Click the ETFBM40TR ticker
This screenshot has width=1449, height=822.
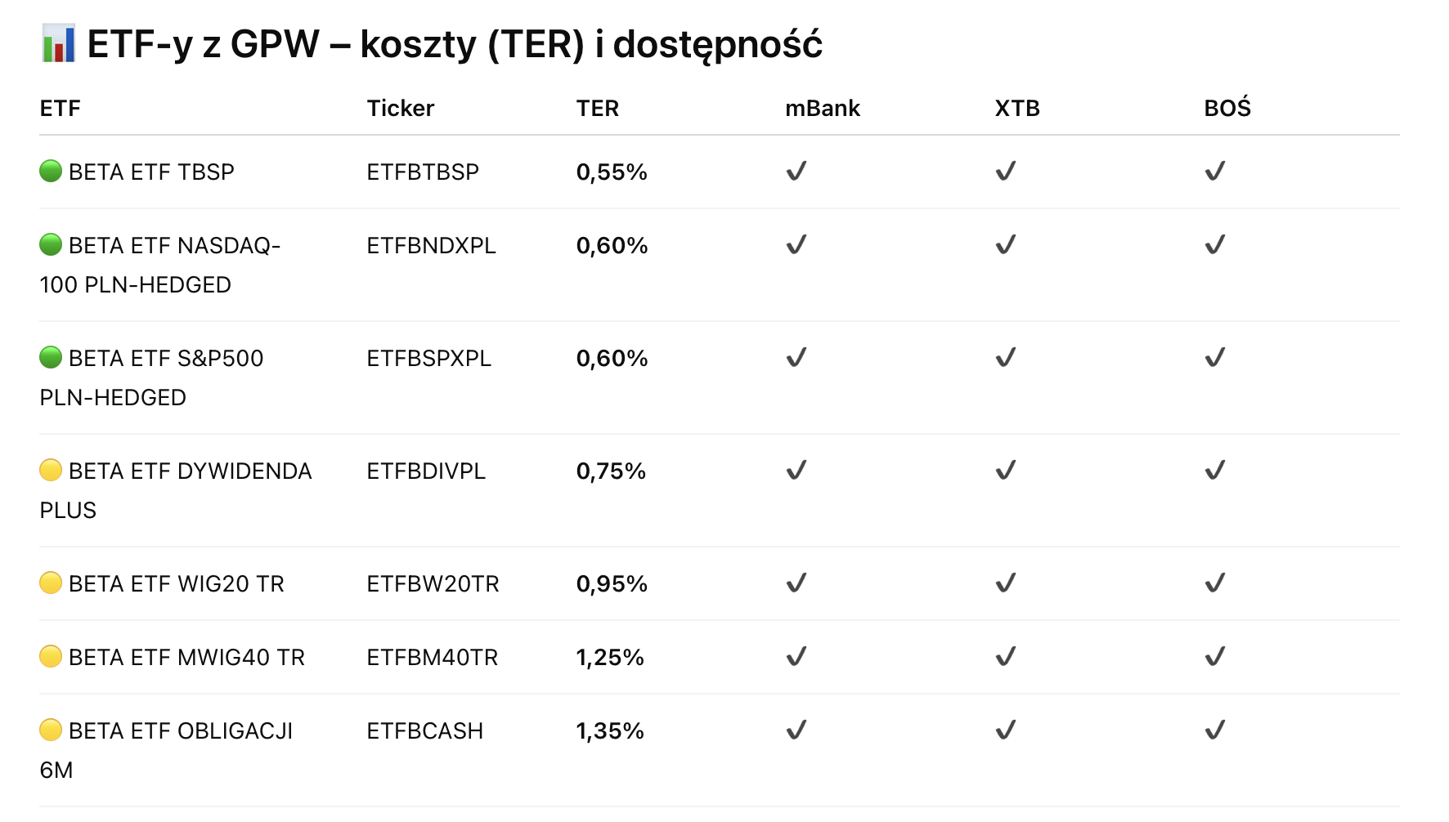[432, 658]
